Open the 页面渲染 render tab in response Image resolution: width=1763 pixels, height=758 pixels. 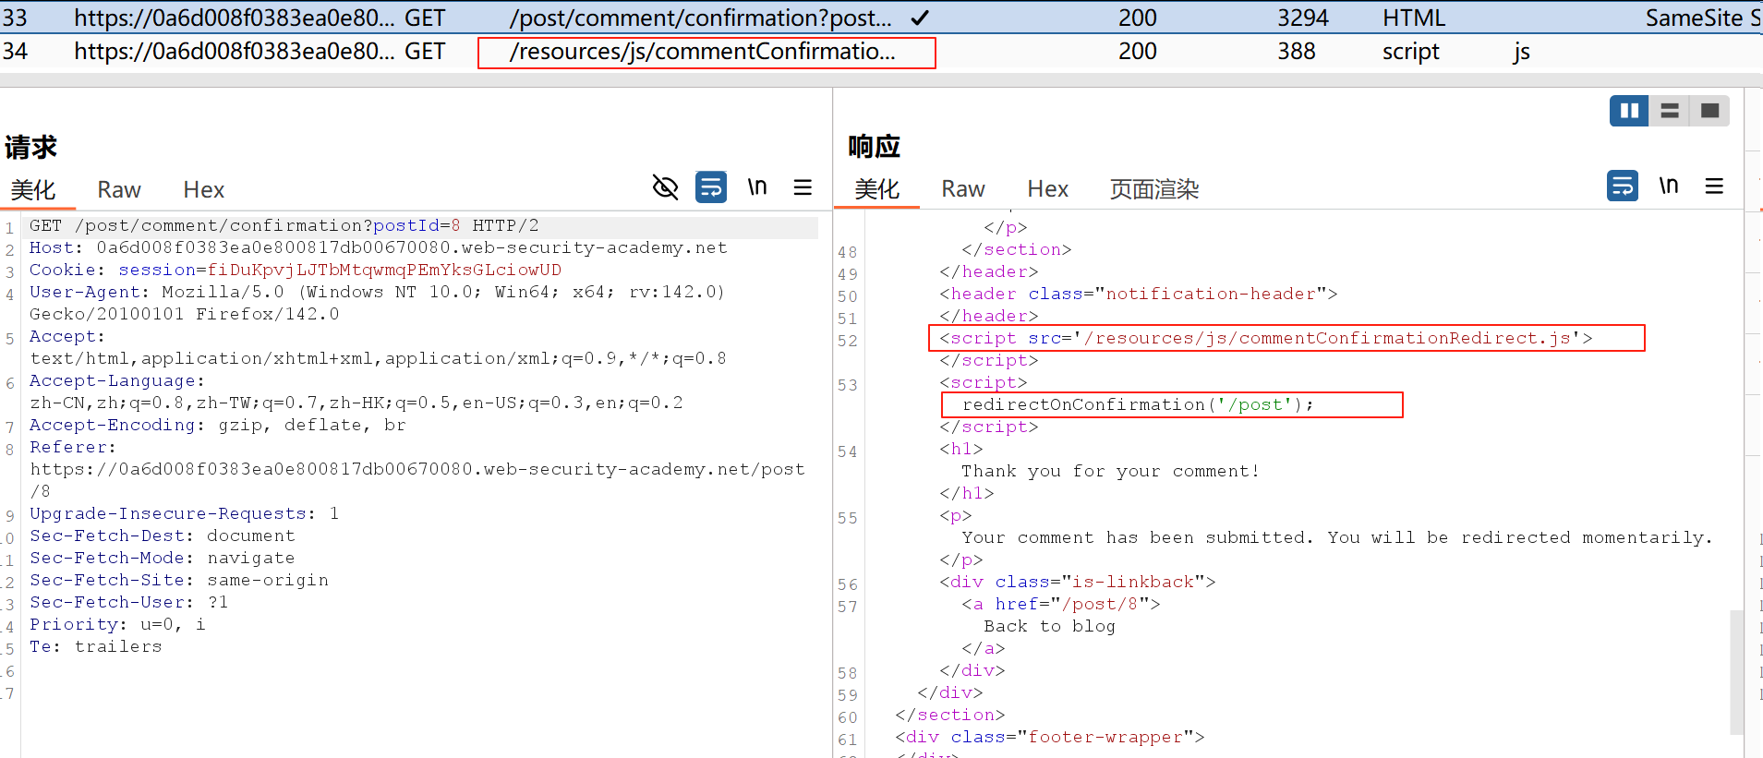[x=1153, y=188]
